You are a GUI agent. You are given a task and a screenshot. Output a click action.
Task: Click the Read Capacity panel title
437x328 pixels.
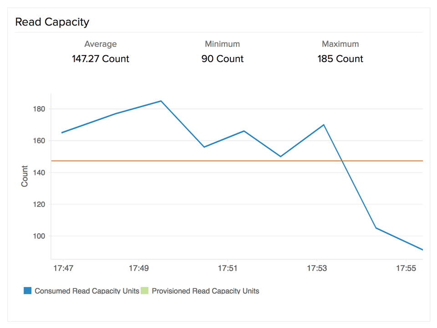52,22
